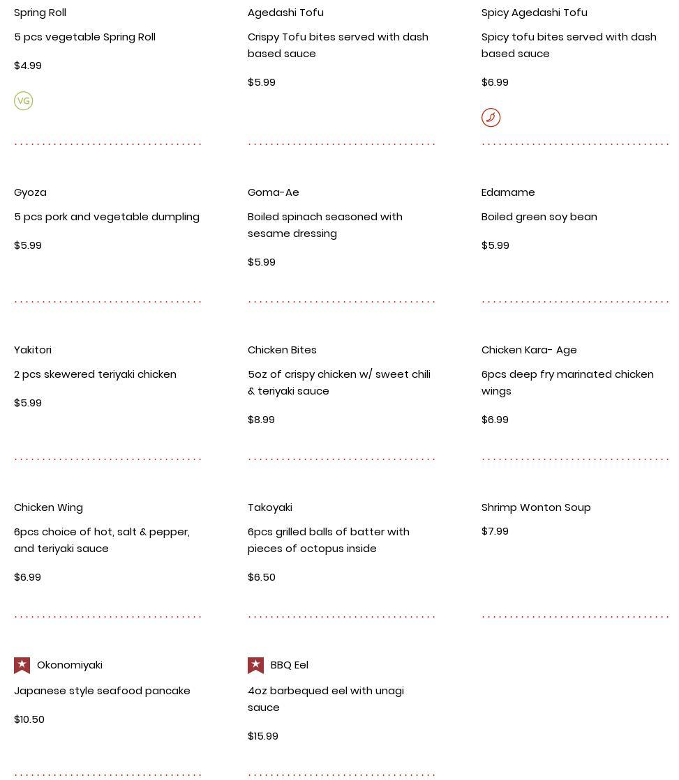Viewport: 679px width, 780px height.
Task: Select Shrimp Wonton Soup title
Action: tap(536, 507)
